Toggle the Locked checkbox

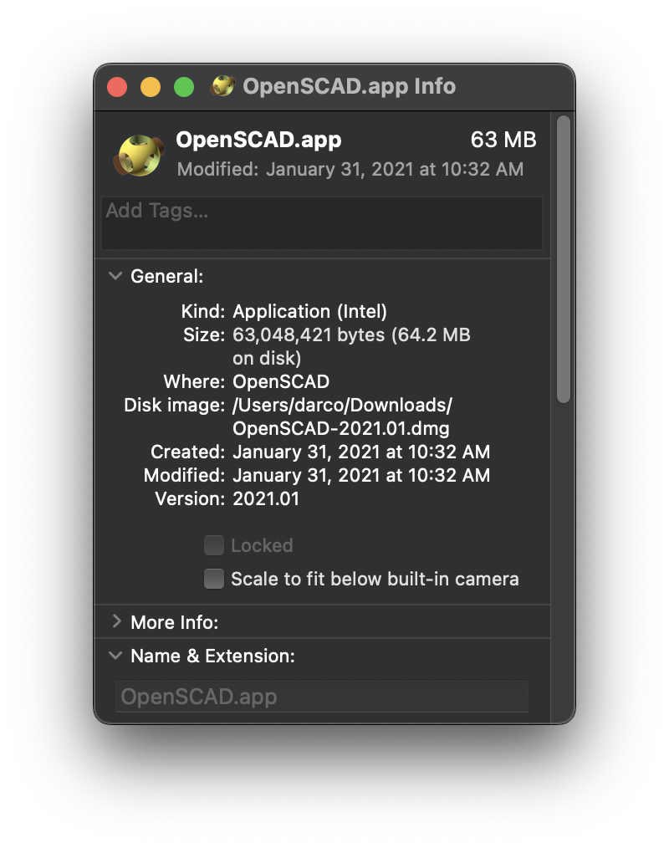pyautogui.click(x=214, y=545)
